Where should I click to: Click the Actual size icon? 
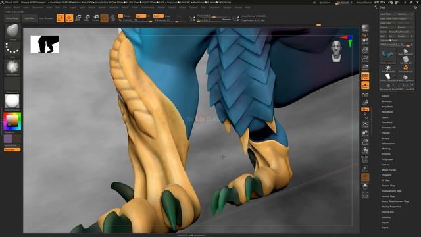tap(365, 59)
